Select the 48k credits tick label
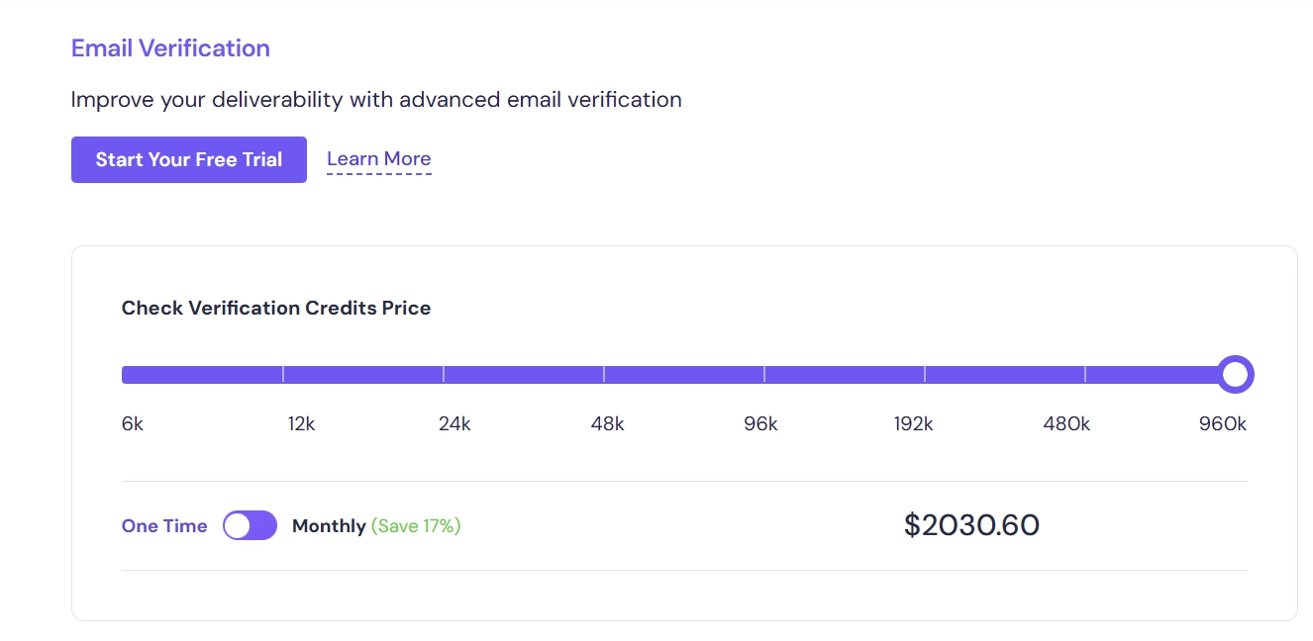Image resolution: width=1313 pixels, height=641 pixels. (607, 424)
